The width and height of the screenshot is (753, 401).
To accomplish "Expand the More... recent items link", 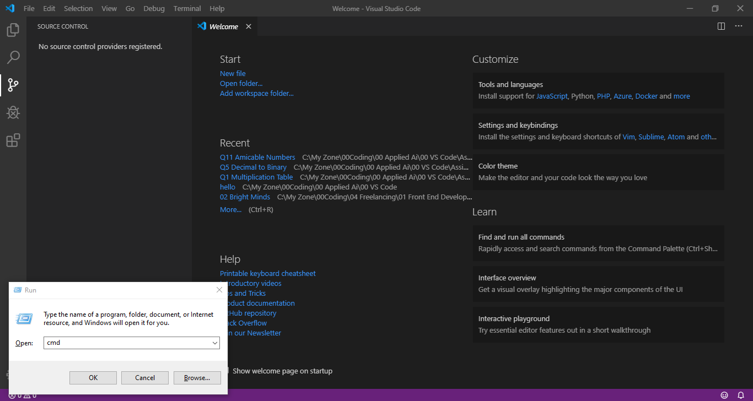I will pos(230,209).
